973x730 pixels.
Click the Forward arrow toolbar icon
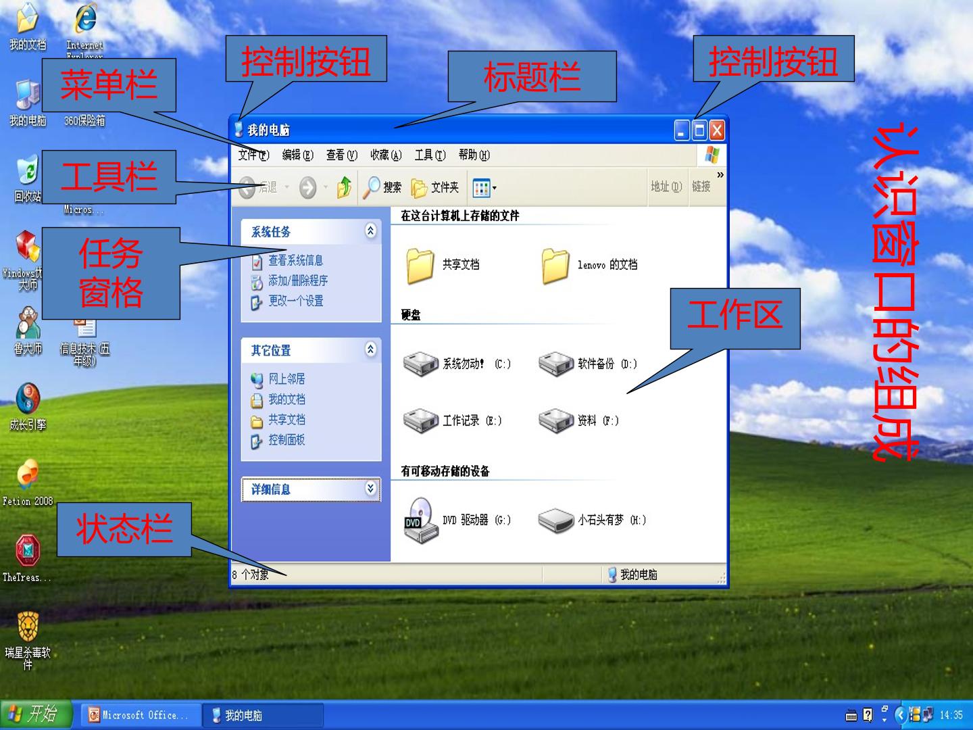click(307, 187)
